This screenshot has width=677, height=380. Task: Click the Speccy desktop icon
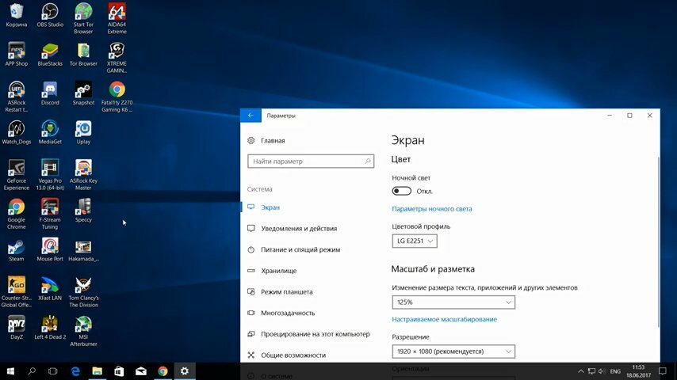coord(83,211)
